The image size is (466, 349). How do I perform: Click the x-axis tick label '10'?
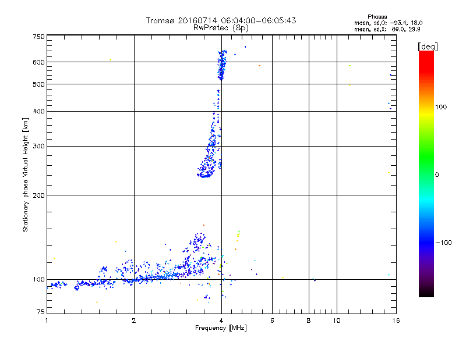point(337,320)
